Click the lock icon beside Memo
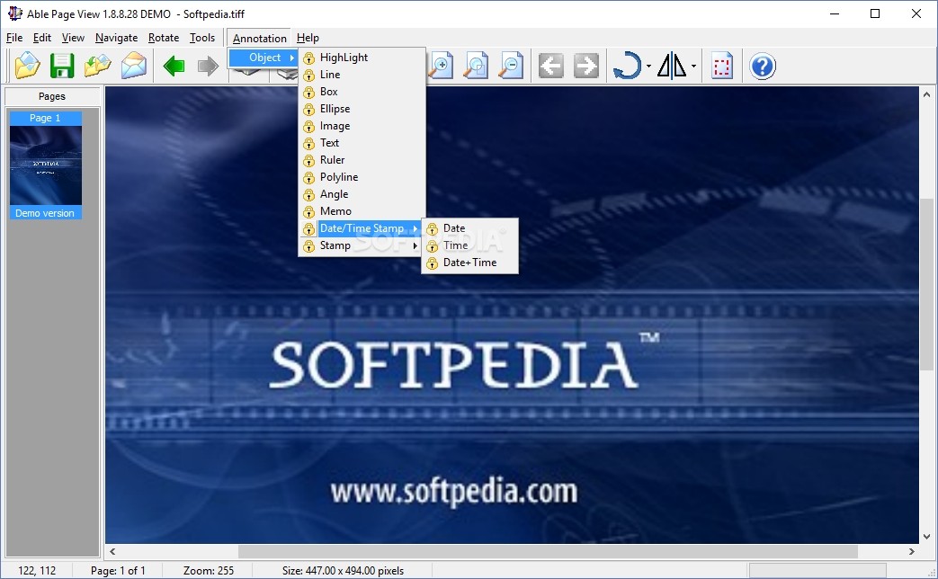Image resolution: width=938 pixels, height=579 pixels. coord(308,212)
